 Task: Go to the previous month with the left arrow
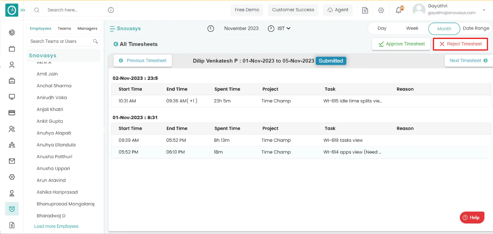pos(211,28)
